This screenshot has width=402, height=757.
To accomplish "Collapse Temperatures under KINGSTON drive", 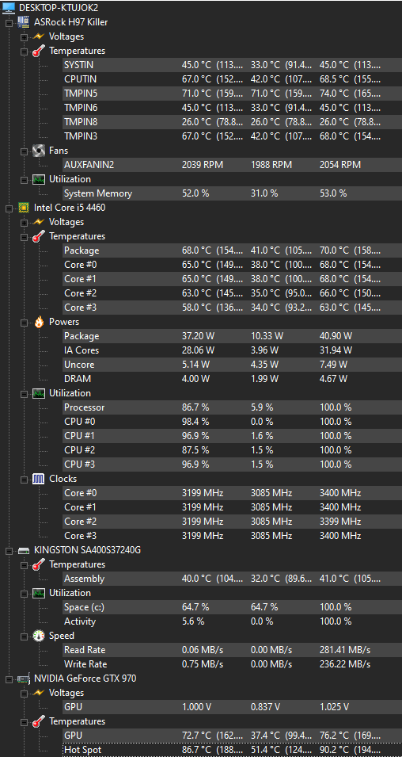I will [x=24, y=564].
